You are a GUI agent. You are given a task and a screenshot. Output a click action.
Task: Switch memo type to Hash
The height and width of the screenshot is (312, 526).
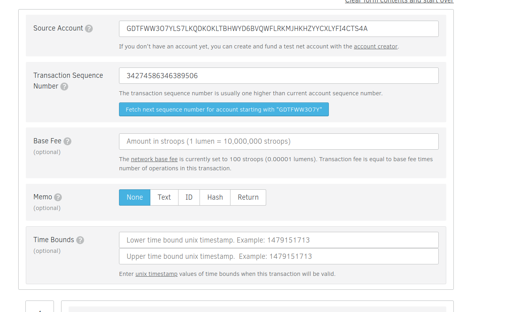215,197
